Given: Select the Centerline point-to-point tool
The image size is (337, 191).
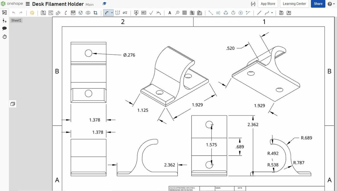Looking at the screenshot, I should [x=211, y=13].
